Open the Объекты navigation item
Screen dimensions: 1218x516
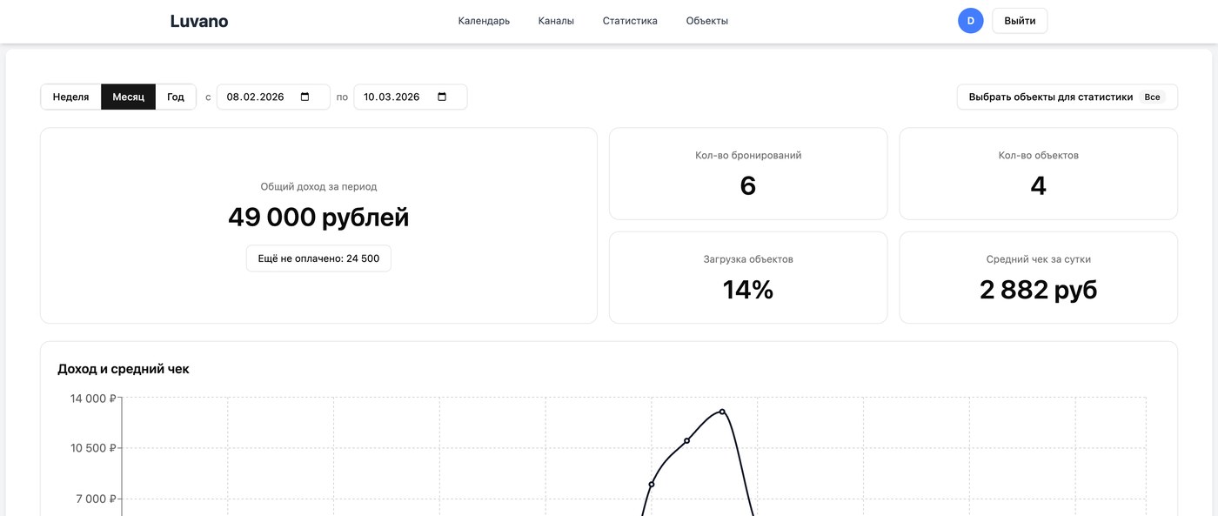pyautogui.click(x=706, y=21)
